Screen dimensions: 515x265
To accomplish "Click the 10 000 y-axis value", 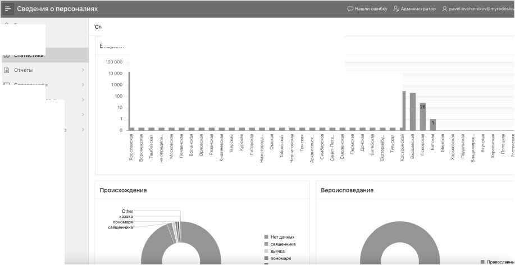I will 115,73.
